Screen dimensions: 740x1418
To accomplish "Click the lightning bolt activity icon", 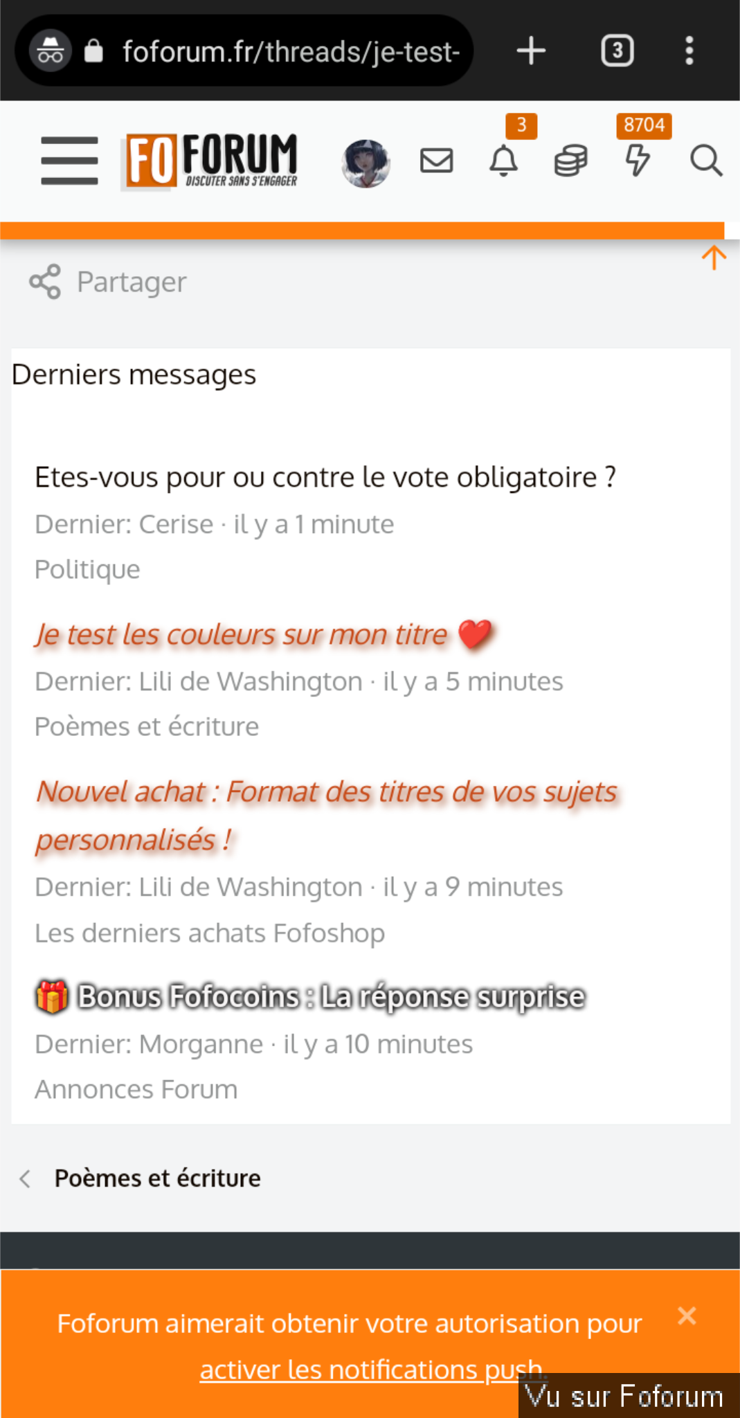I will 637,161.
